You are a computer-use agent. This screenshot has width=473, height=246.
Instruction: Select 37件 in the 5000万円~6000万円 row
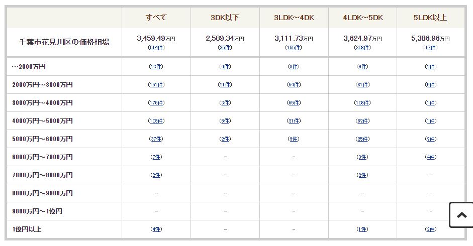click(x=156, y=139)
